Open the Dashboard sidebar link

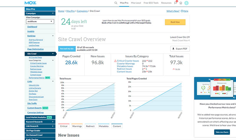tap(32, 27)
